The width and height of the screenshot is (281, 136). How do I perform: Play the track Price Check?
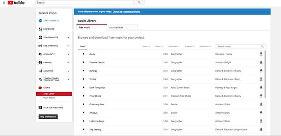tap(84, 96)
